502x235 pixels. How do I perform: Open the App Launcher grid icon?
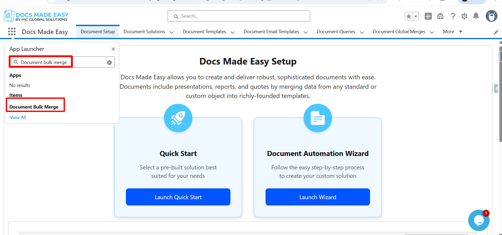[x=12, y=32]
